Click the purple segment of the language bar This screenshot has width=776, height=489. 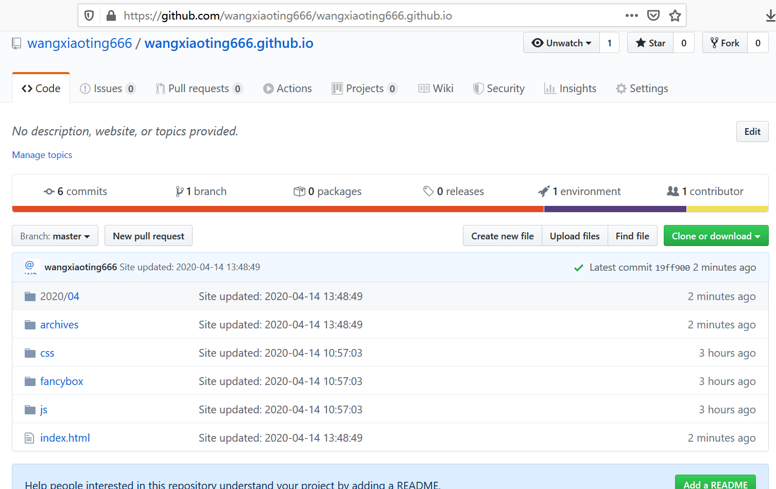[615, 209]
